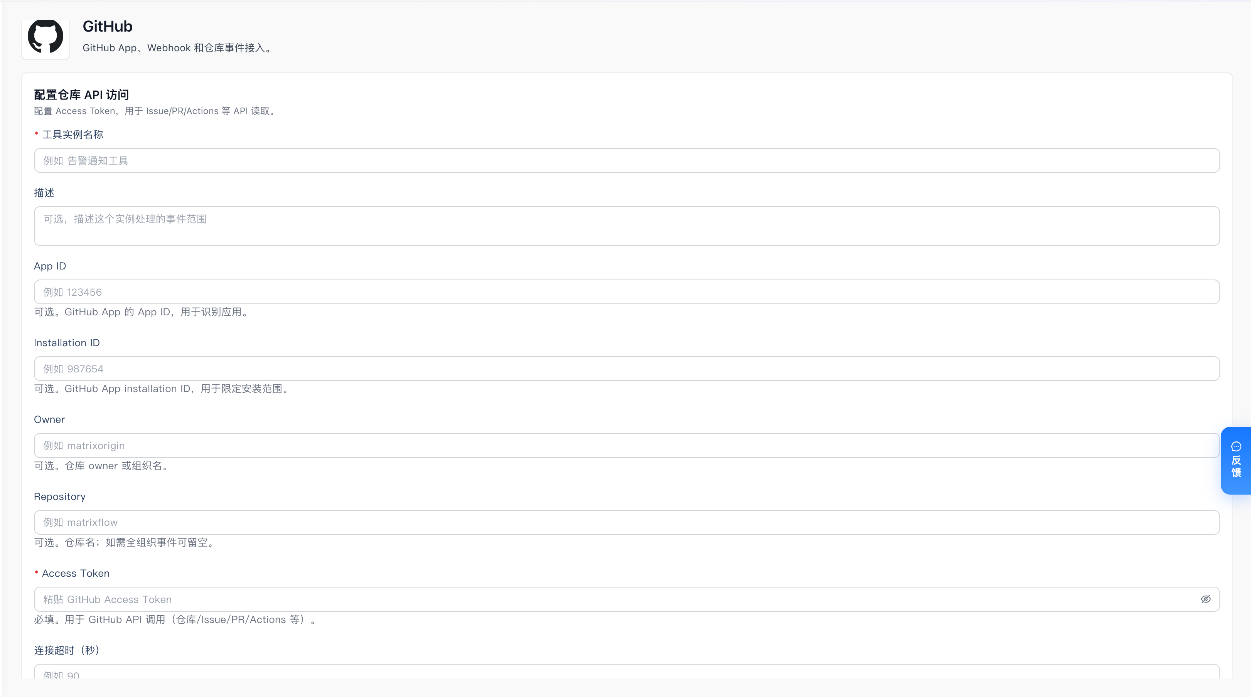Click into the 描述 textarea
Viewport: 1251px width, 697px height.
(x=627, y=226)
